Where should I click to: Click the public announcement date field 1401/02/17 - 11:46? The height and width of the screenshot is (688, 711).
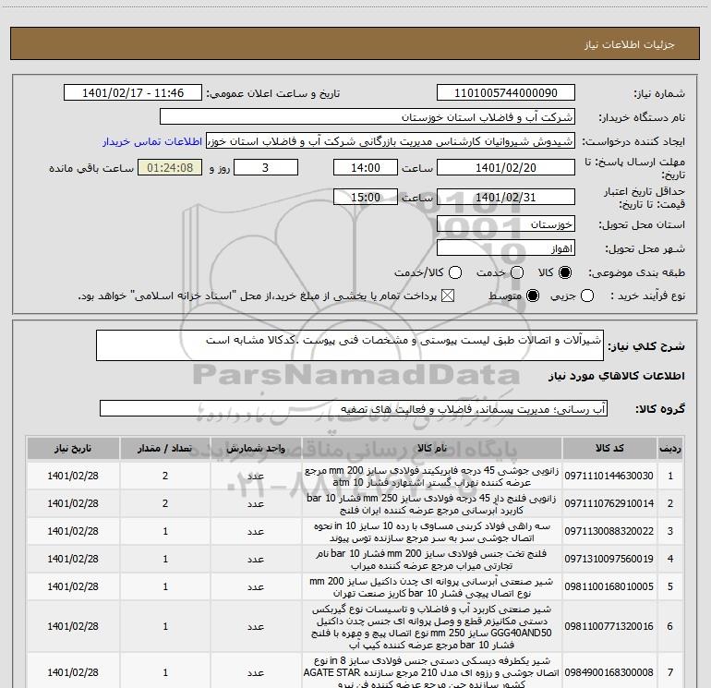133,93
